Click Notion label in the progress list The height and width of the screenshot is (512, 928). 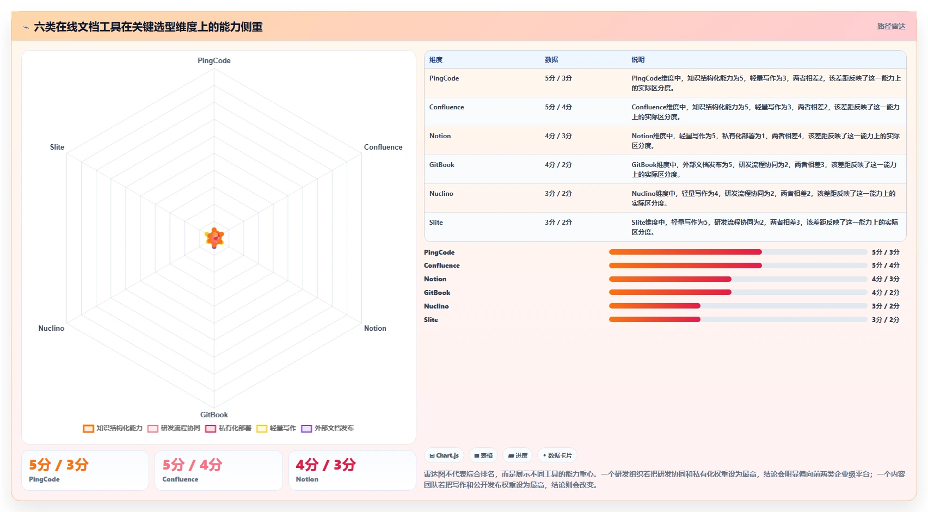tap(435, 279)
